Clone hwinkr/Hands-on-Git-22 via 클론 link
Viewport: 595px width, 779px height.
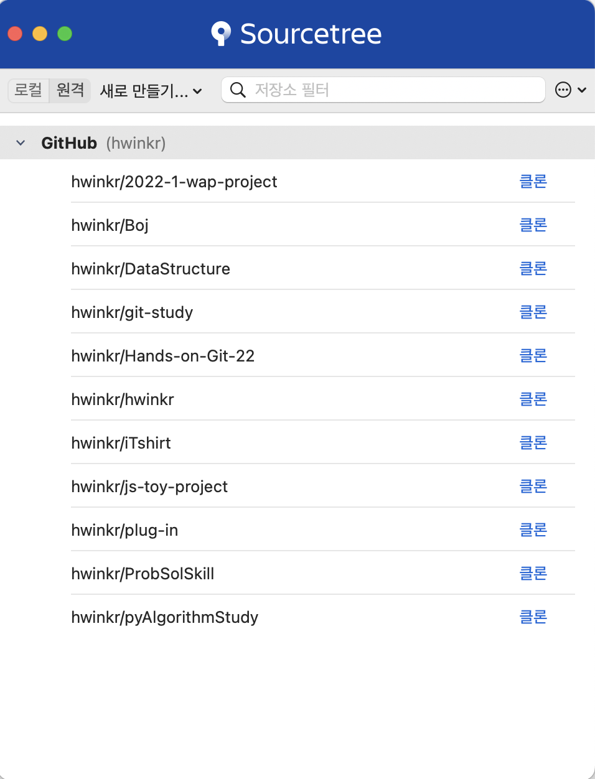[x=533, y=355]
